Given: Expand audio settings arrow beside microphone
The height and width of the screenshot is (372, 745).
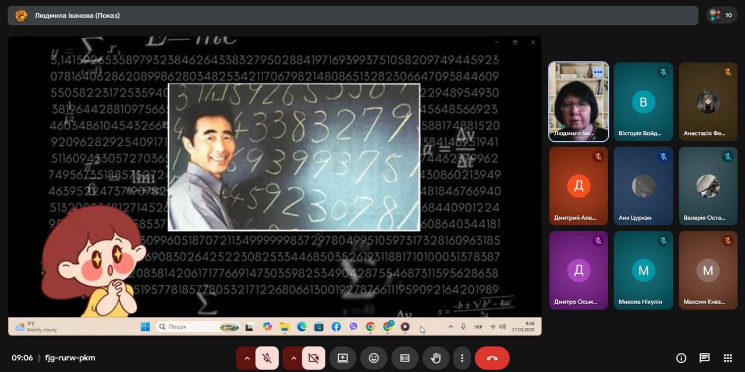Looking at the screenshot, I should pos(247,358).
